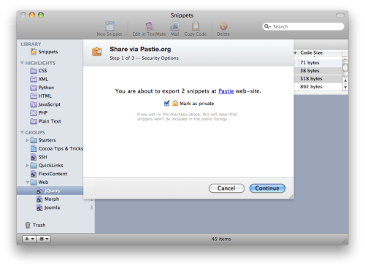Image resolution: width=365 pixels, height=268 pixels.
Task: Click the Pastie clipboard icon in dialog header
Action: tap(97, 51)
